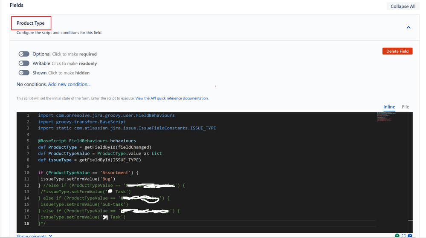Viewport: 426px width, 238px height.
Task: Click the editor vertical scrollbar marker
Action: tap(410, 221)
